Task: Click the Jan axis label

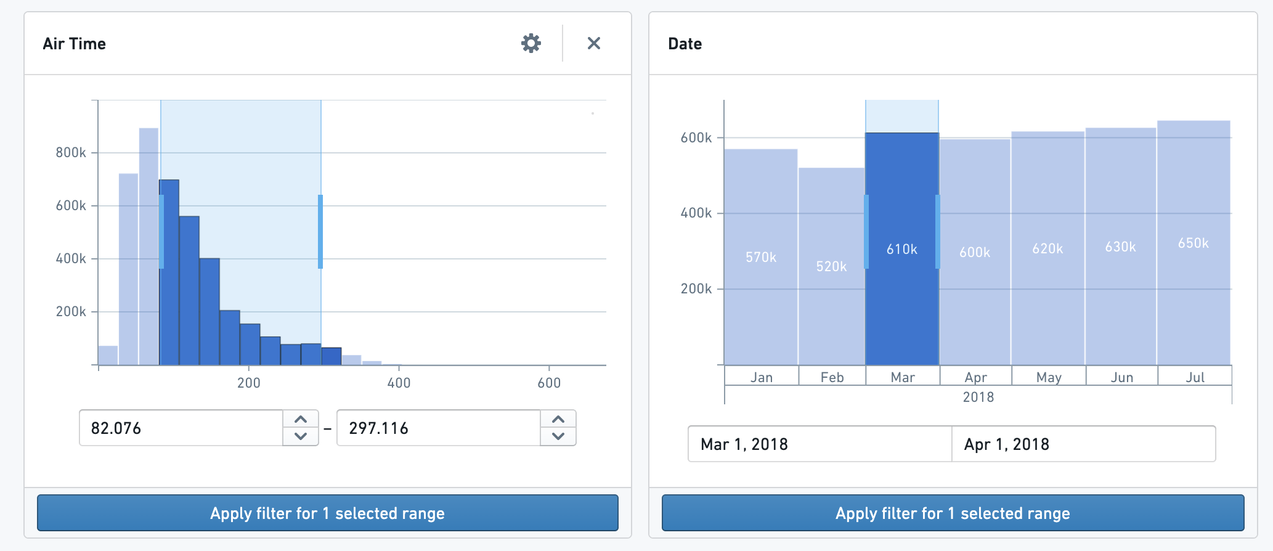Action: tap(762, 377)
